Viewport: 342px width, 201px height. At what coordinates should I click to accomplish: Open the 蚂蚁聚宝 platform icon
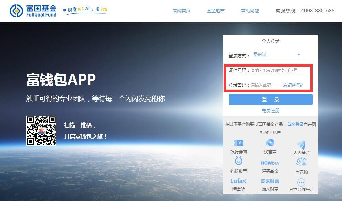[238, 161]
